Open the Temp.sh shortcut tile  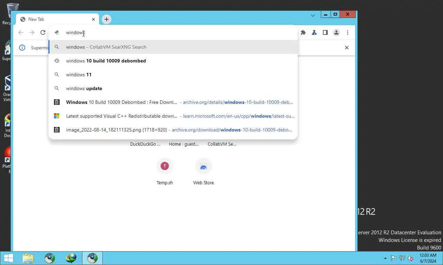(x=165, y=172)
